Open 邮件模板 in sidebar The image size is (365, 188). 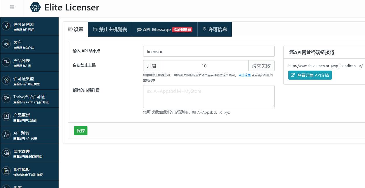pyautogui.click(x=29, y=171)
